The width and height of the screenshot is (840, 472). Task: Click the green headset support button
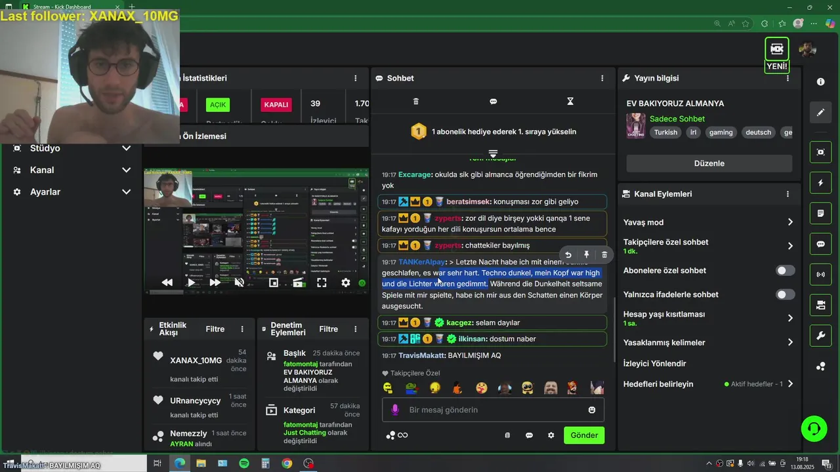click(x=814, y=429)
